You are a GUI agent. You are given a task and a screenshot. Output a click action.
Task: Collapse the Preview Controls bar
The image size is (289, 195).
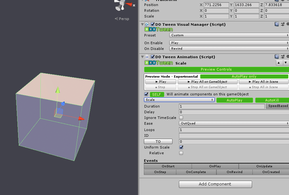(216, 69)
